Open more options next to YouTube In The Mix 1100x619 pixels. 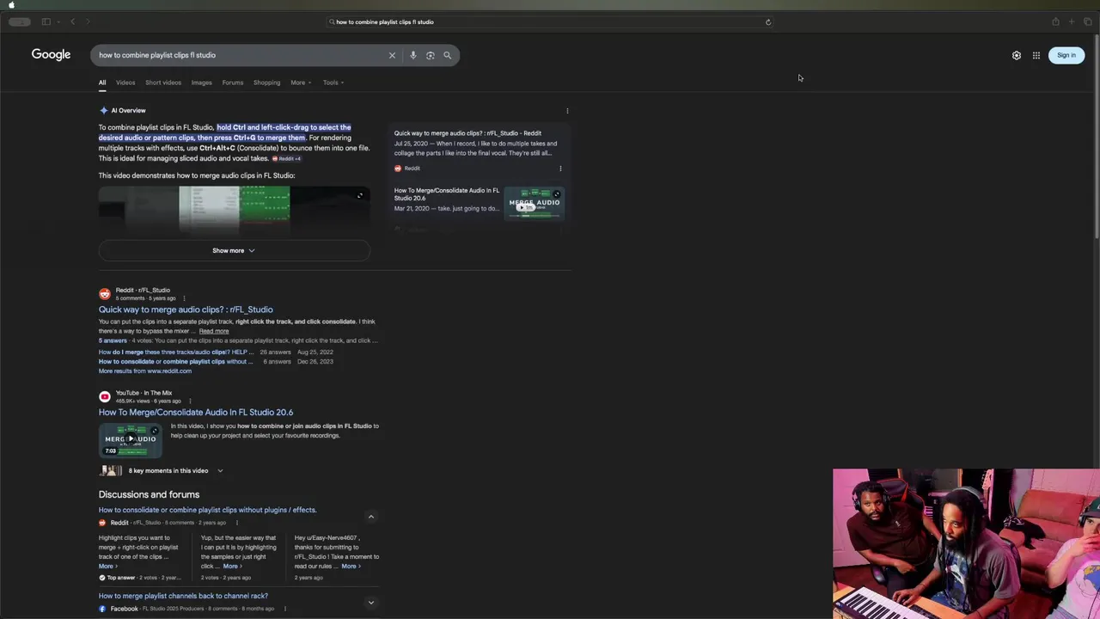tap(189, 401)
